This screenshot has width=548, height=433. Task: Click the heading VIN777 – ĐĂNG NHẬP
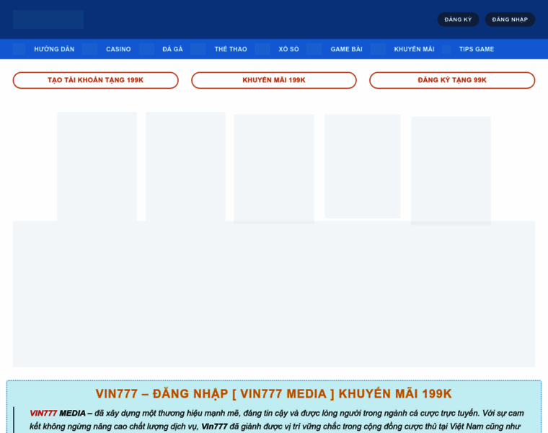coord(274,394)
